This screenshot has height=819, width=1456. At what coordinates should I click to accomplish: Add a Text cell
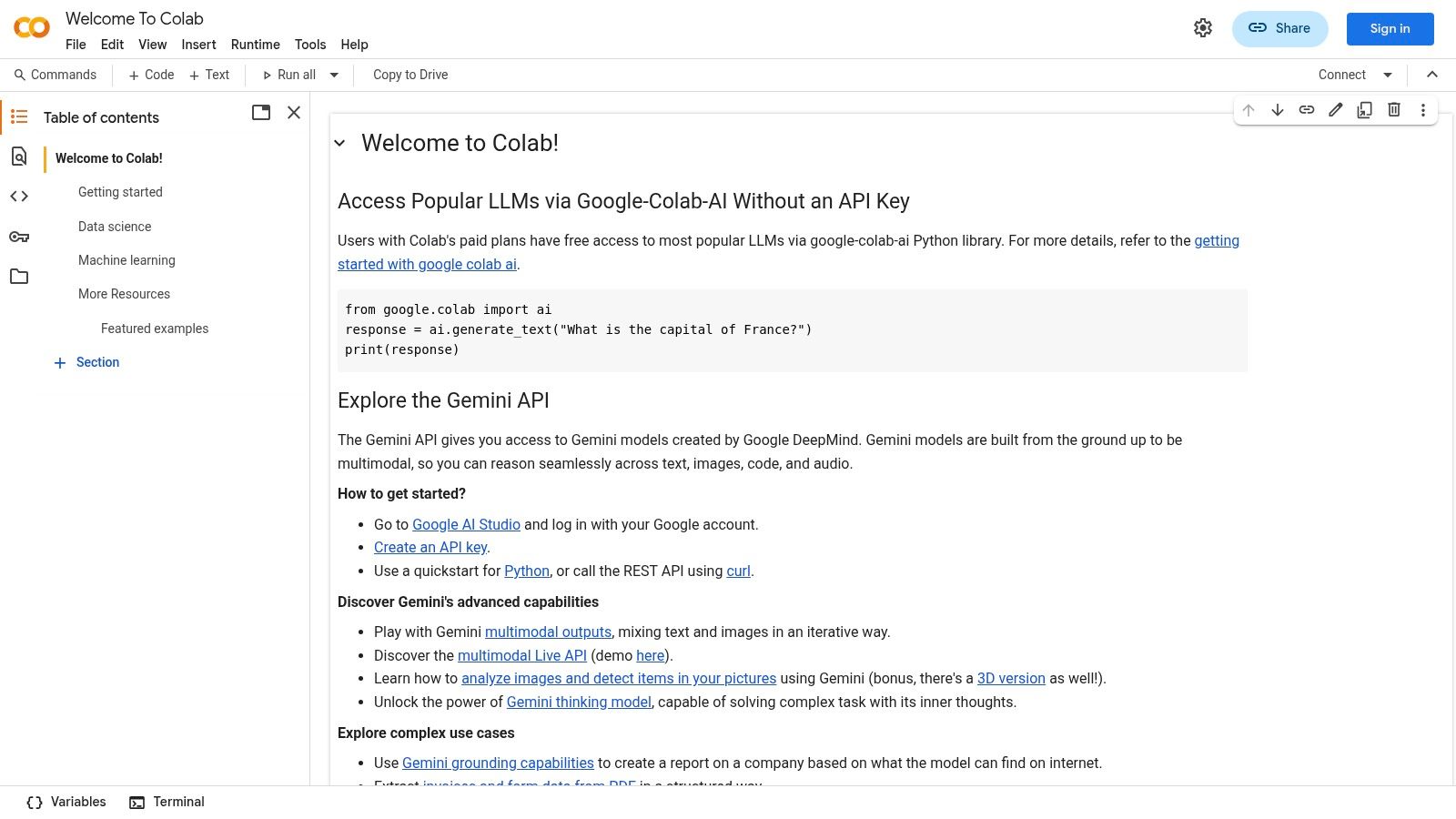coord(209,75)
